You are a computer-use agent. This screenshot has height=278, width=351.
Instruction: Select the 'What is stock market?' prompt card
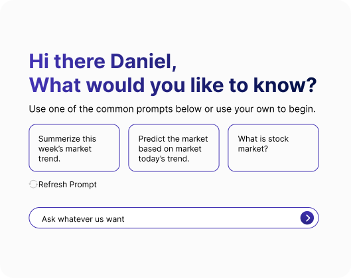pyautogui.click(x=273, y=148)
